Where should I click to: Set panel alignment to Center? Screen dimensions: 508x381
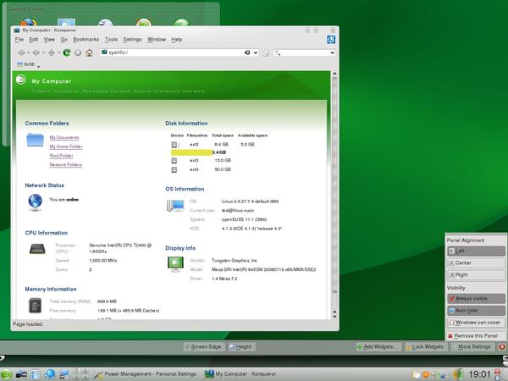[476, 263]
